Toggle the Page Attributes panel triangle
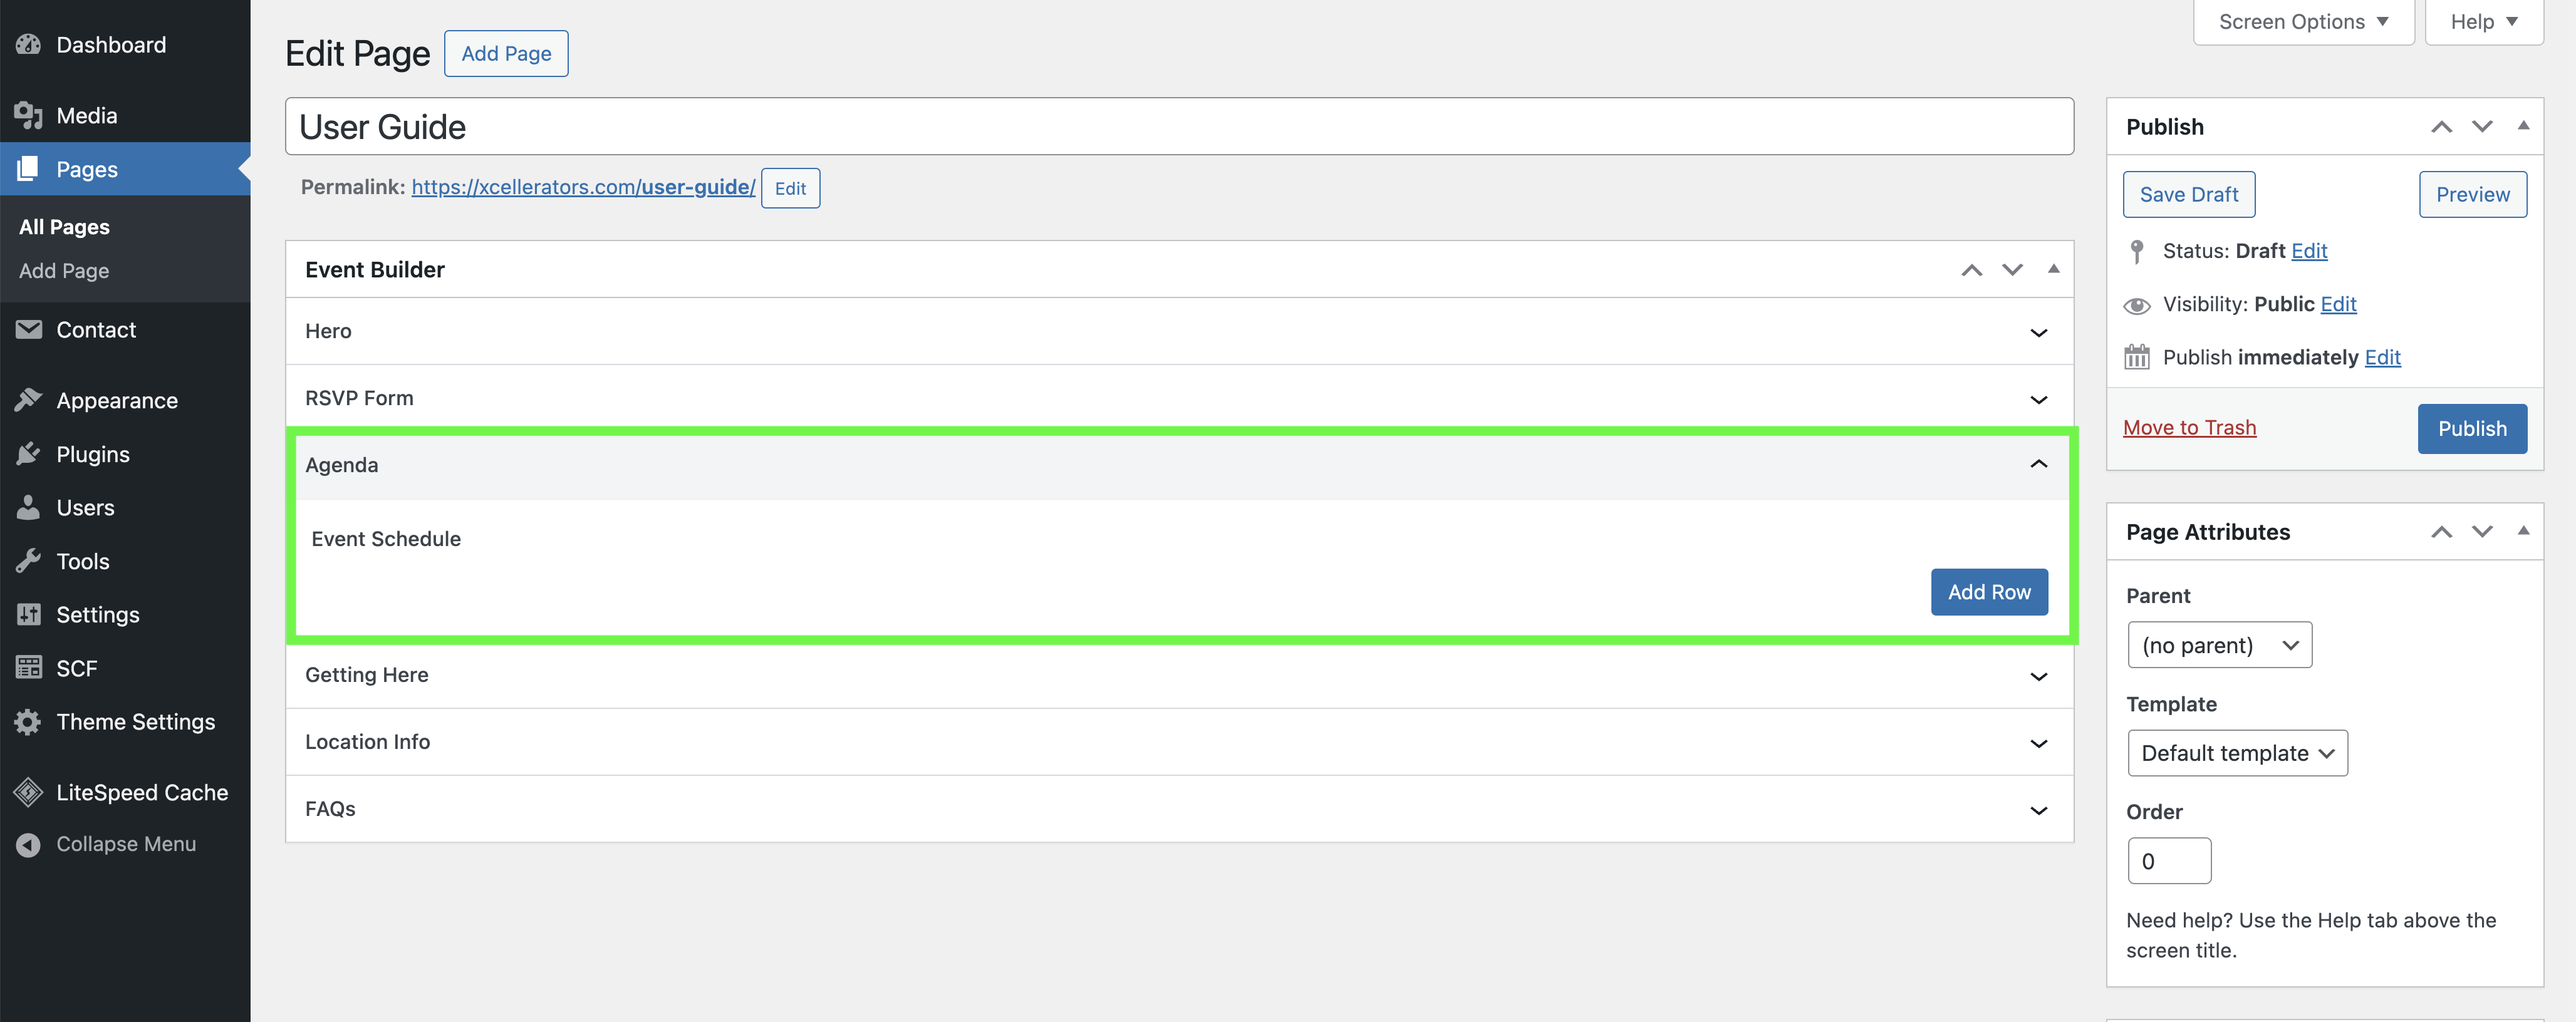2576x1022 pixels. pos(2523,531)
